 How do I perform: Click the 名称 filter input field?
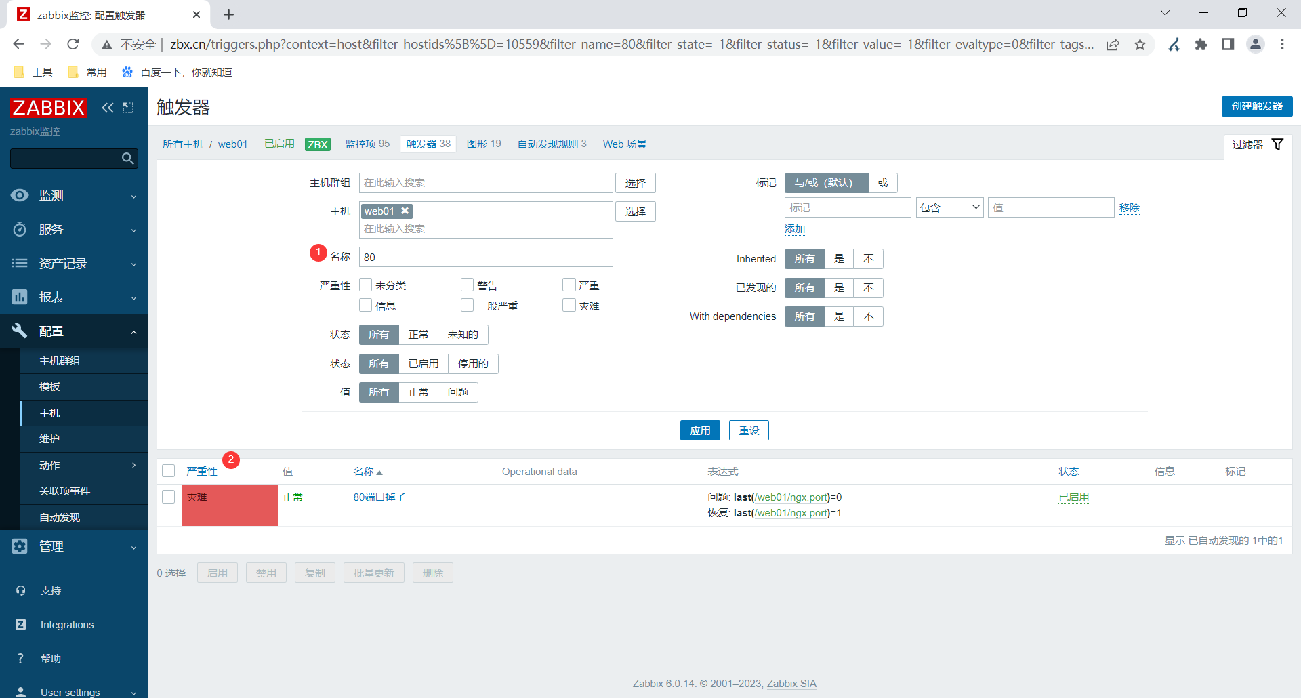[486, 257]
